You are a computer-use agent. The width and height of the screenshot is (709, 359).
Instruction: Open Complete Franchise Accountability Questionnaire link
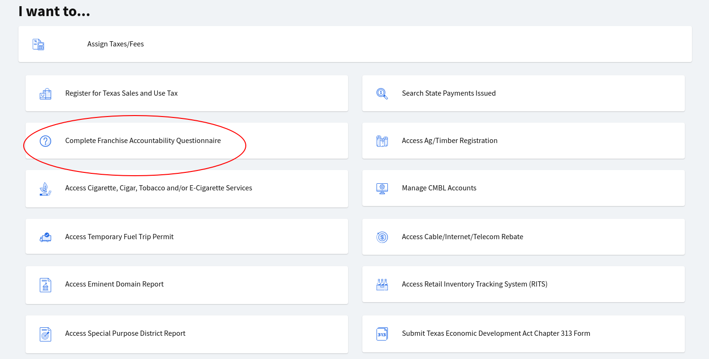point(143,141)
